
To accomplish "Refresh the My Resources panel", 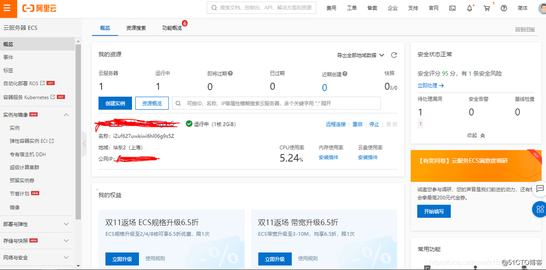I will tap(394, 55).
